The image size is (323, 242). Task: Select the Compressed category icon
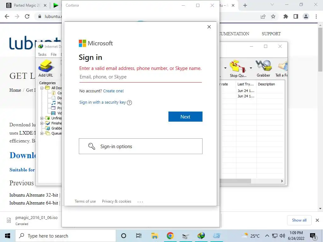[54, 93]
